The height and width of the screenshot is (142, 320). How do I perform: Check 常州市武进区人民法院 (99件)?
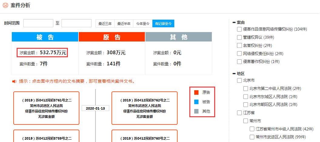252,137
